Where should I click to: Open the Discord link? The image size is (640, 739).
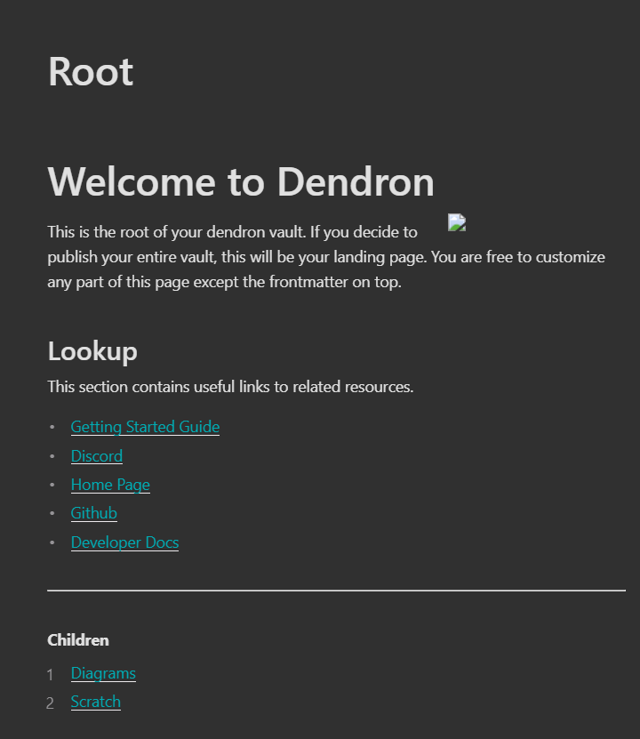[97, 456]
